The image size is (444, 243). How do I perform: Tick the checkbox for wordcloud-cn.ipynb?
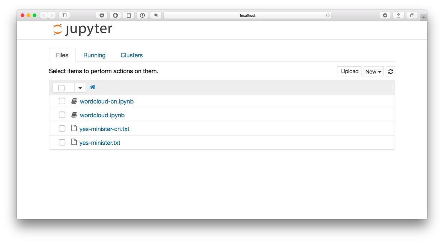(x=62, y=101)
